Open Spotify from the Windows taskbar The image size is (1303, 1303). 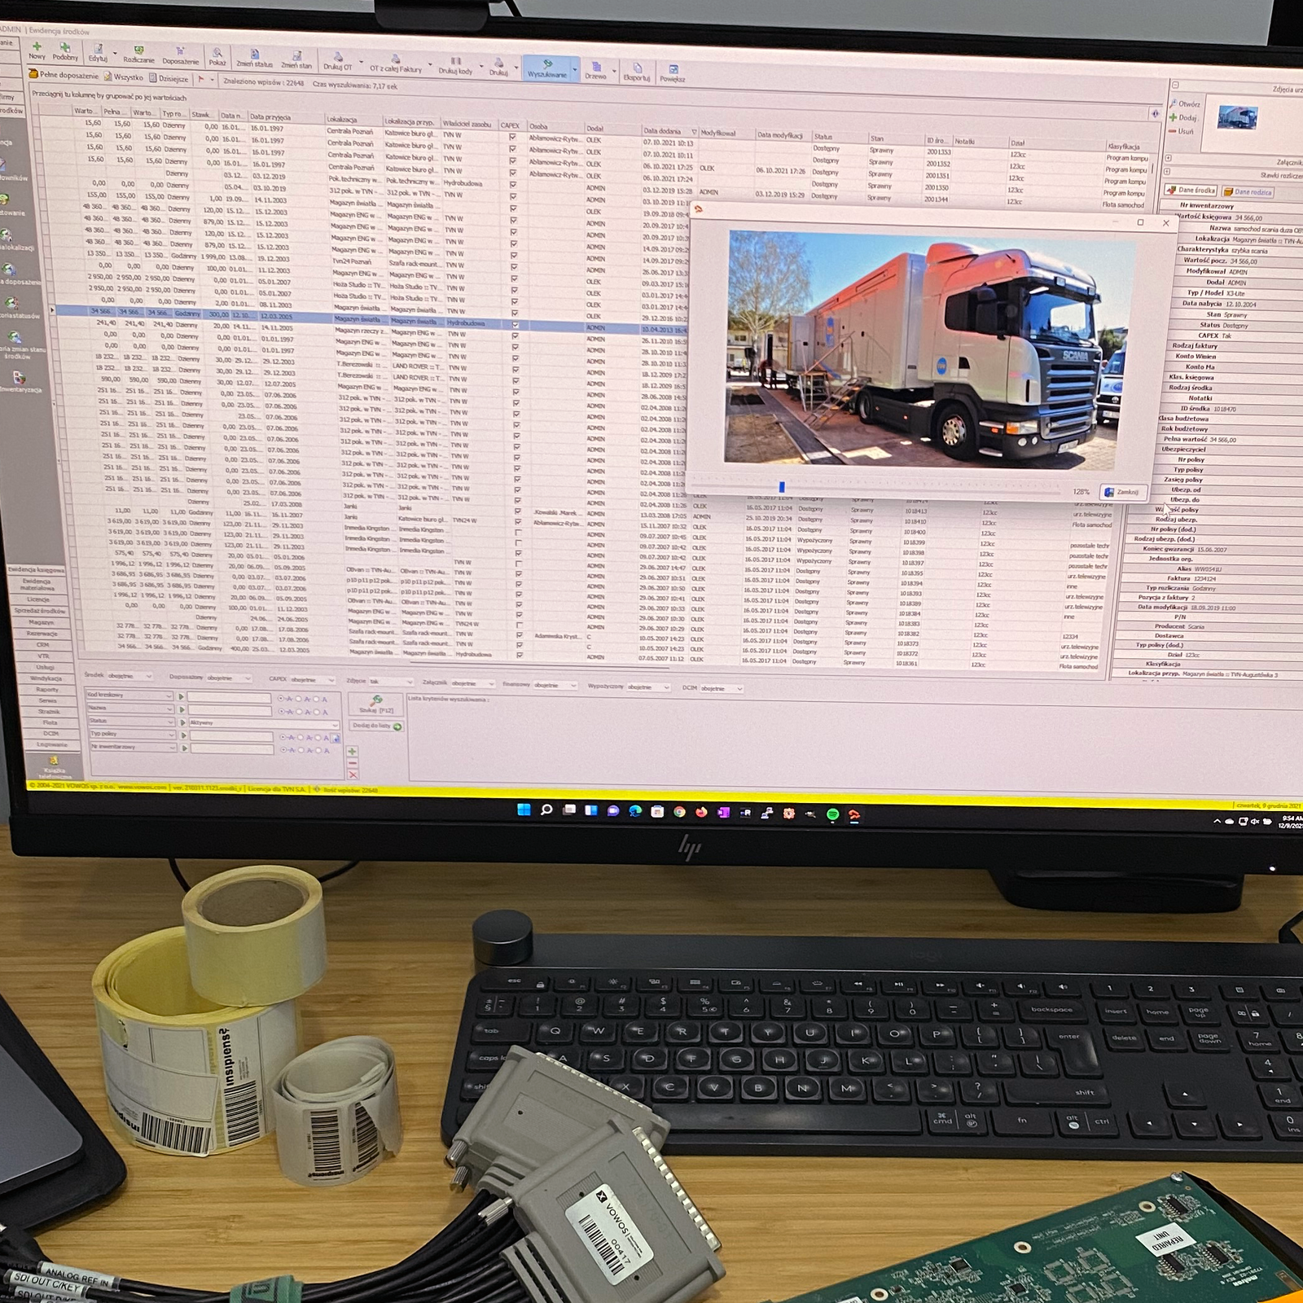[x=832, y=814]
